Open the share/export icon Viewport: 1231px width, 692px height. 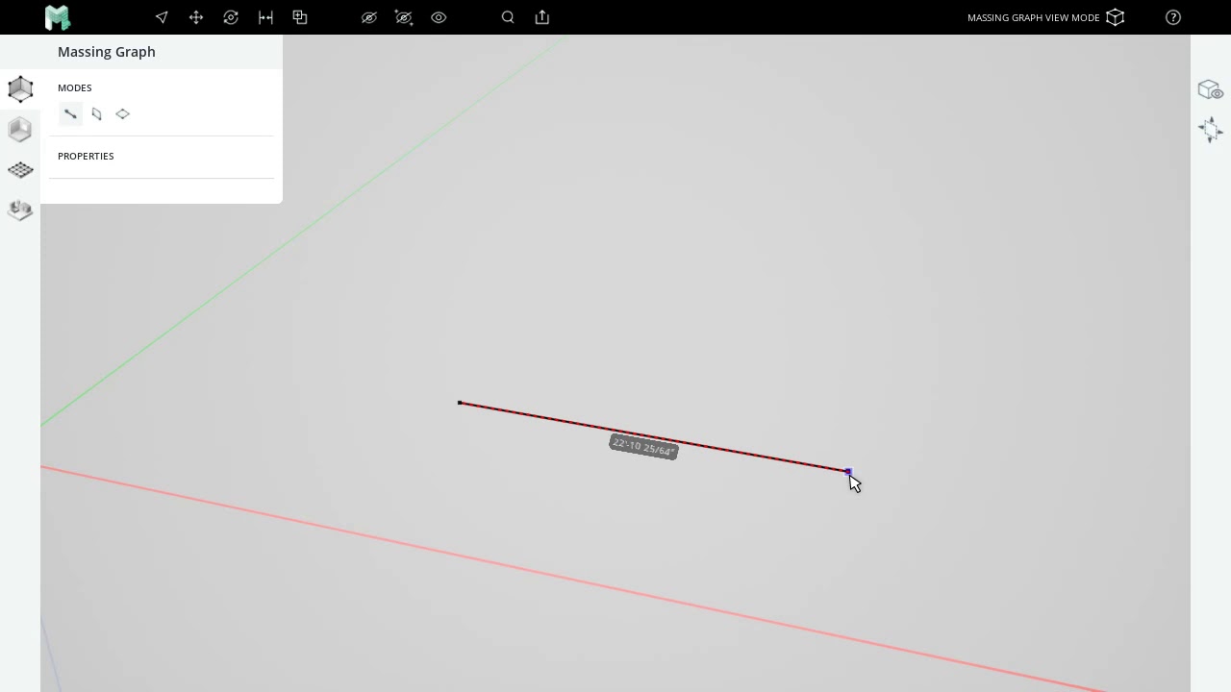(542, 17)
